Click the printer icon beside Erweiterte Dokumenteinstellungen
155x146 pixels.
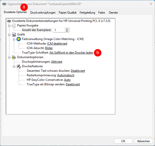point(9,21)
